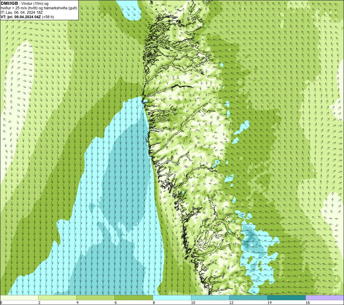
Task: Click the "hviður > 25 m/s (hvítt)" line
Action: coord(19,8)
